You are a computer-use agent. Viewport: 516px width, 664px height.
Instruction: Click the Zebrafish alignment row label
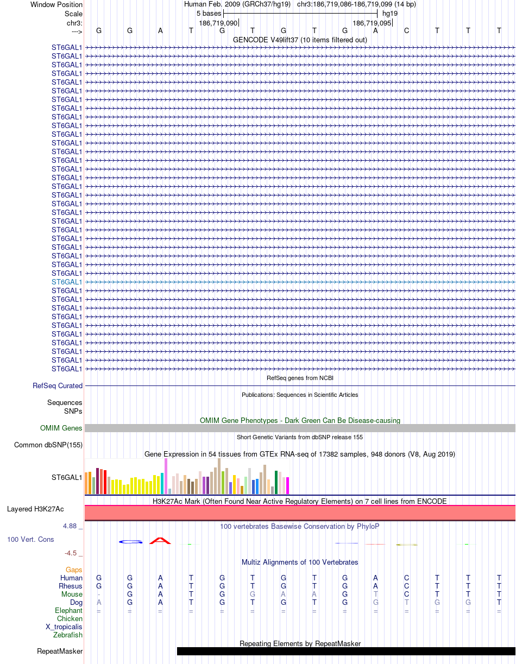click(68, 635)
